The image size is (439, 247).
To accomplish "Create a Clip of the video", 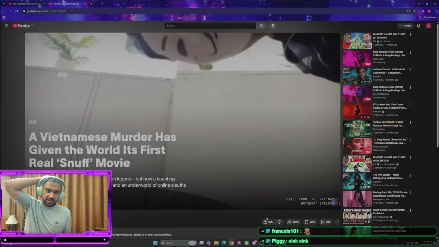I will point(325,222).
